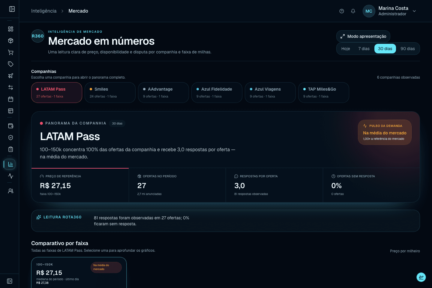Click the Ofertas no período metric card

[177, 185]
